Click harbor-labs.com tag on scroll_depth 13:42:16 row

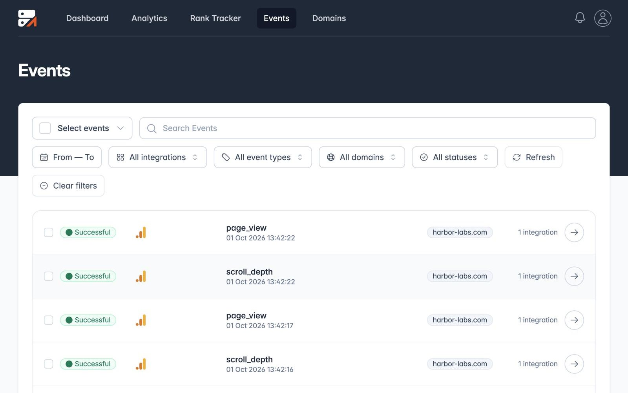pyautogui.click(x=460, y=364)
